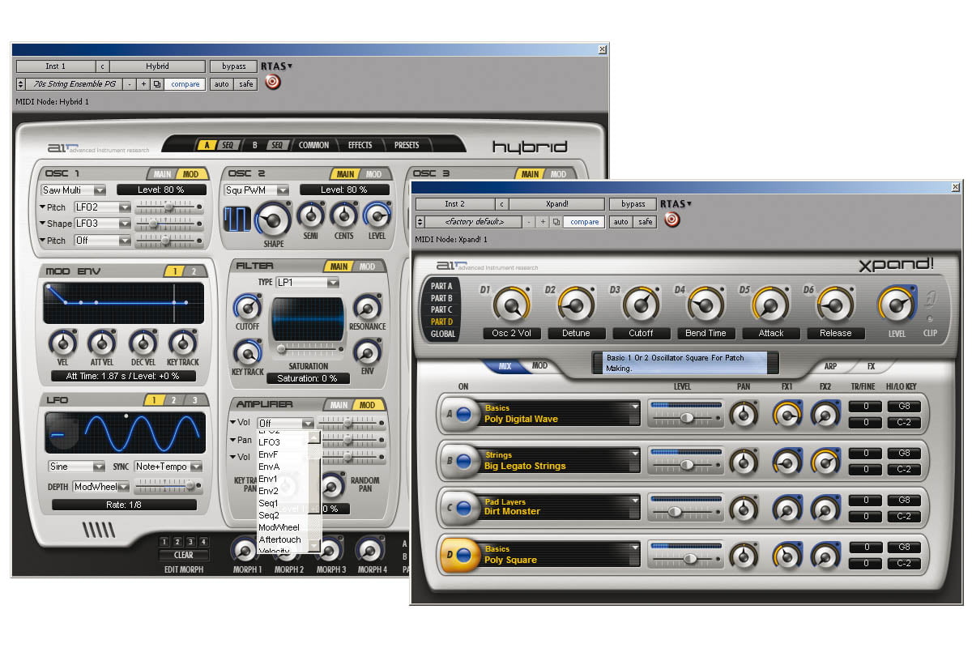Image resolution: width=972 pixels, height=648 pixels.
Task: Click the Inst 2 track selector button
Action: pos(454,204)
